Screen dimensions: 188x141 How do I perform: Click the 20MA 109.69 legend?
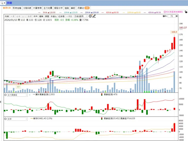pyautogui.click(x=90, y=12)
